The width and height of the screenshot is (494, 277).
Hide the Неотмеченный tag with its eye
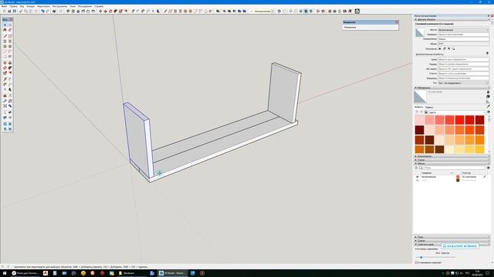click(x=418, y=177)
